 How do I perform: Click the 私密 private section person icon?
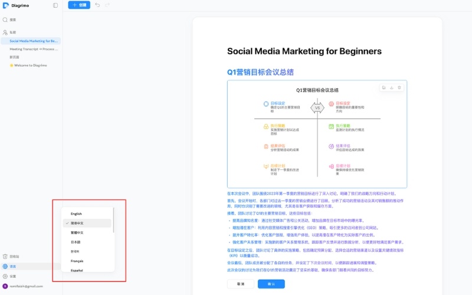coord(5,32)
